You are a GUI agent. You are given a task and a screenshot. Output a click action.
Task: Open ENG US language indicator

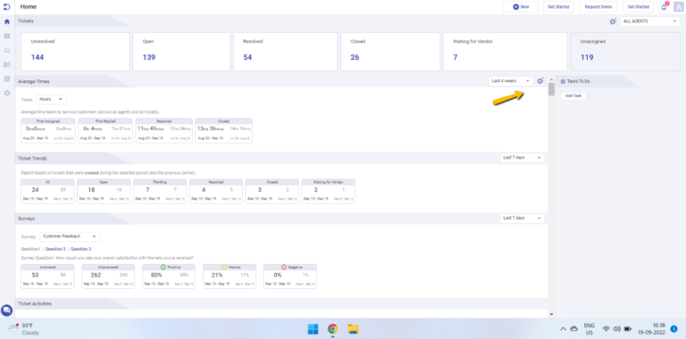pos(589,329)
